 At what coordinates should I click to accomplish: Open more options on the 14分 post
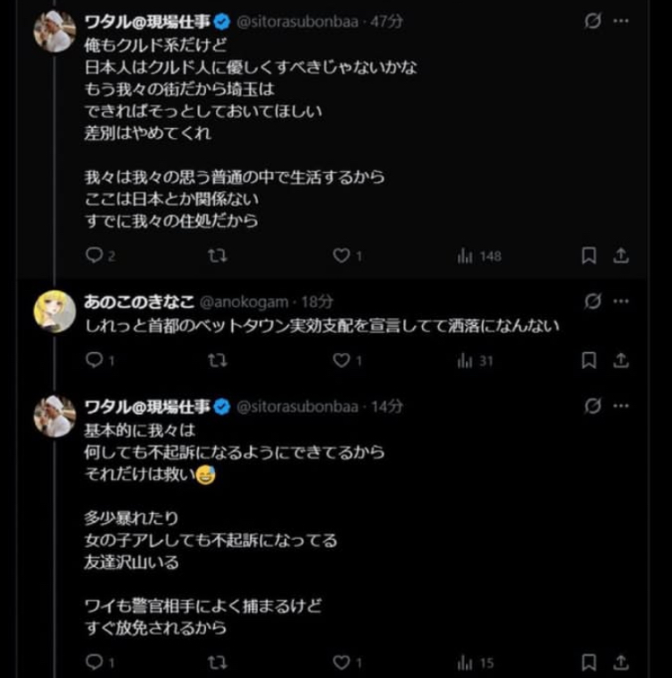point(621,407)
